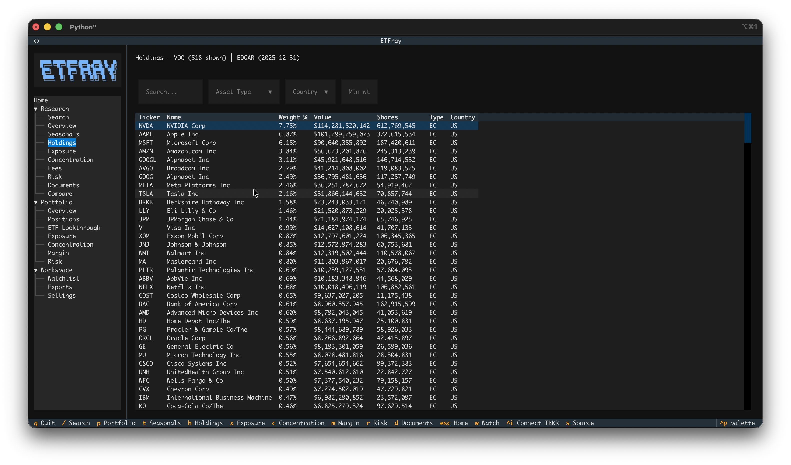This screenshot has height=465, width=791.
Task: Sort by the Type column header
Action: 436,117
